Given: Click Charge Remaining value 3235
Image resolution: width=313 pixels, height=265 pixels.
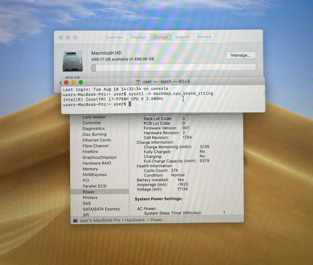Looking at the screenshot, I should [204, 147].
